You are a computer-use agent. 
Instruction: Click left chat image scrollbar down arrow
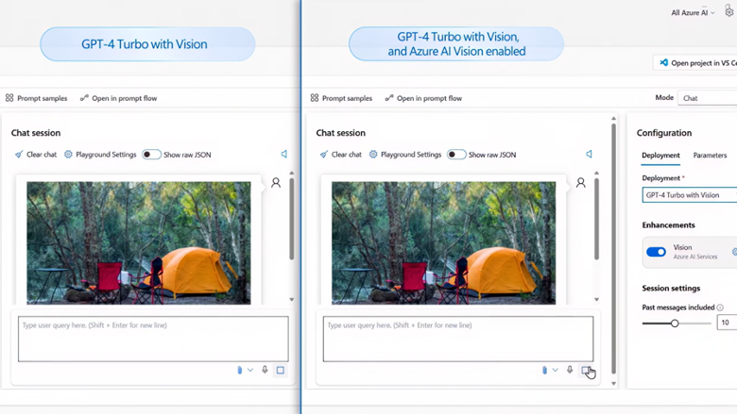coord(292,299)
